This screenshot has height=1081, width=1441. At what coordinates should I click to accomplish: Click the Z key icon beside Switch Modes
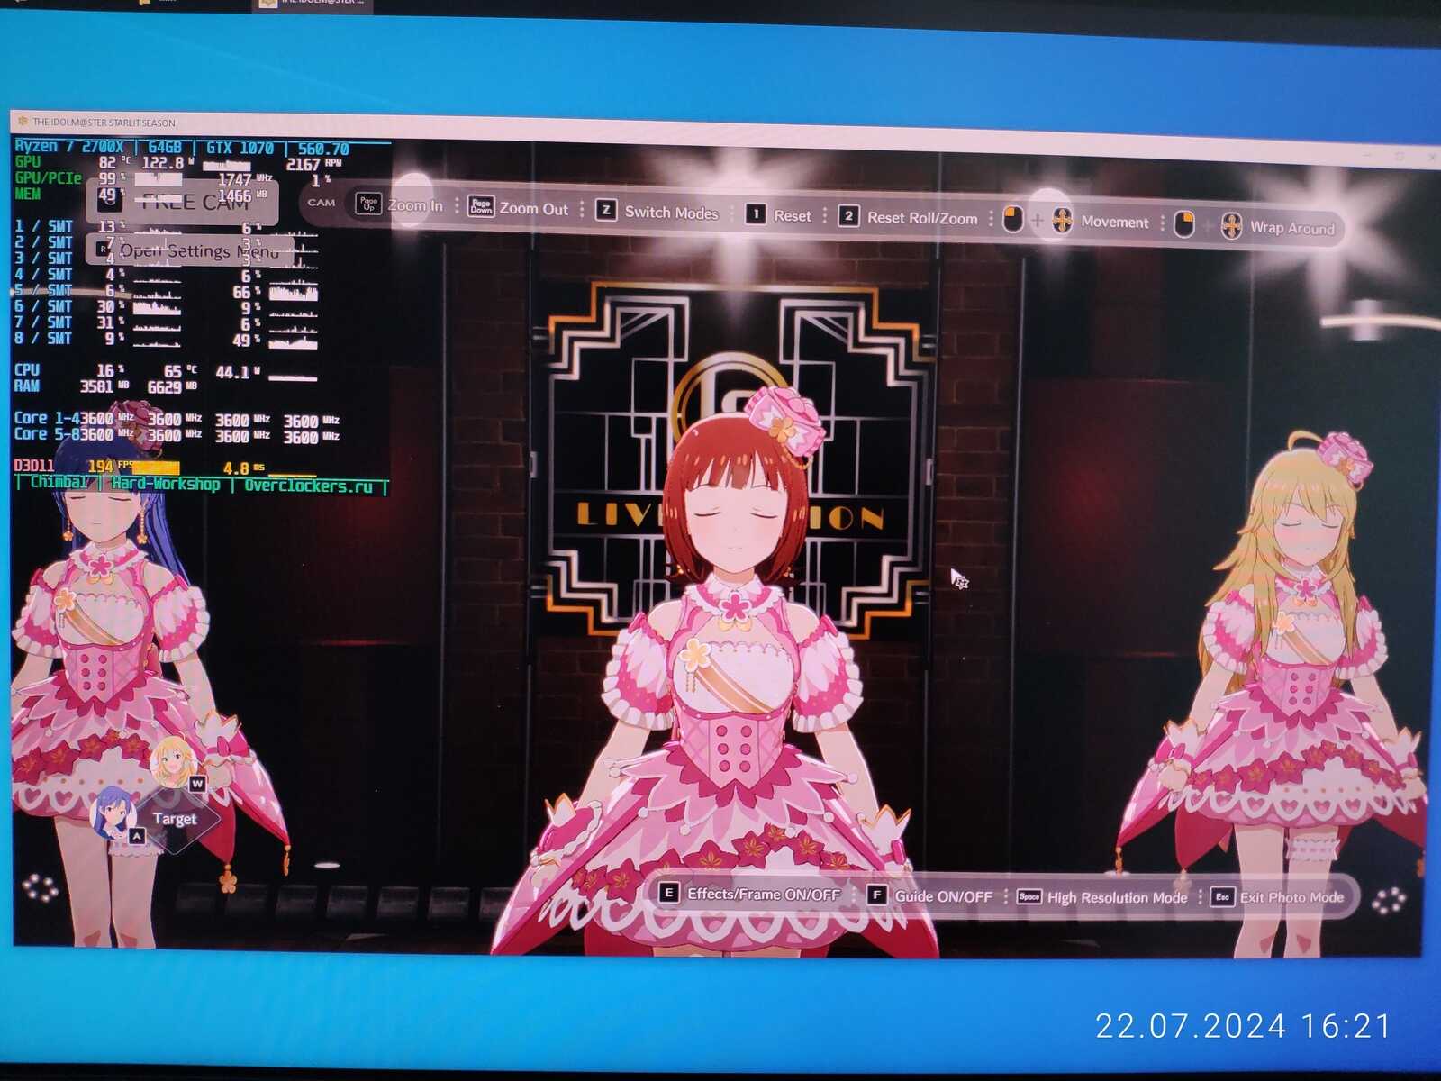[606, 210]
